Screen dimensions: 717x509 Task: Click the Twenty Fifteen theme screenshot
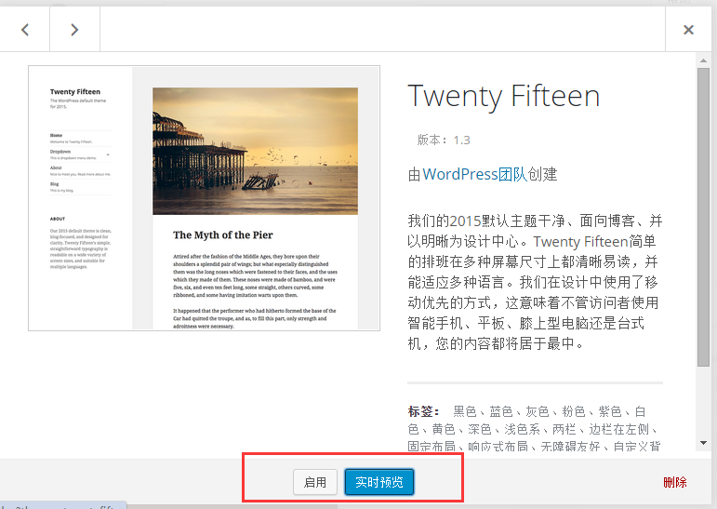pyautogui.click(x=204, y=198)
